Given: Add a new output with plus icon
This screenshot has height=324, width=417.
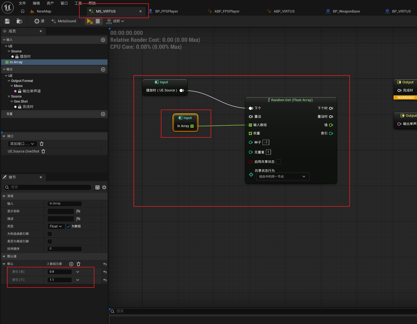Looking at the screenshot, I should click(x=103, y=69).
